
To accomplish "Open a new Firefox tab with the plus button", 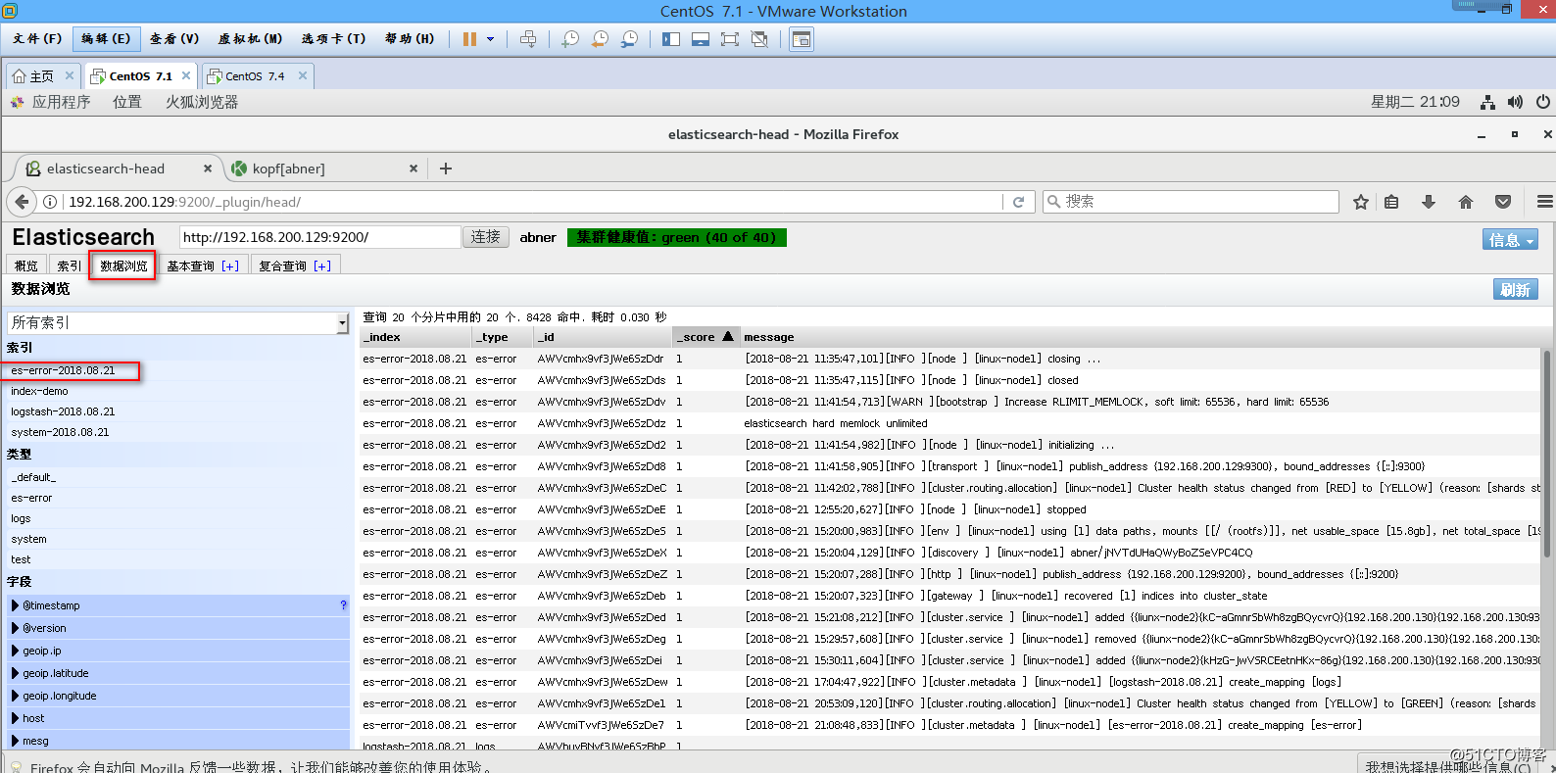I will click(446, 169).
